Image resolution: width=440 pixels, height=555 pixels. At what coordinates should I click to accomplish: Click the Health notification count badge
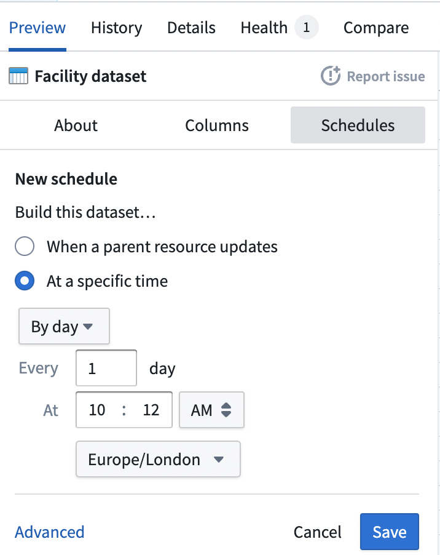pyautogui.click(x=305, y=27)
